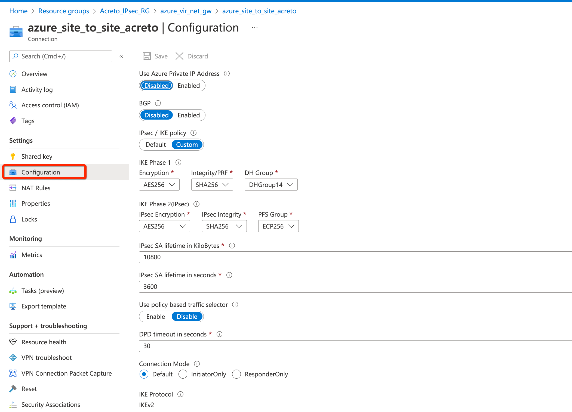
Task: Click the Properties bars icon
Action: [13, 204]
